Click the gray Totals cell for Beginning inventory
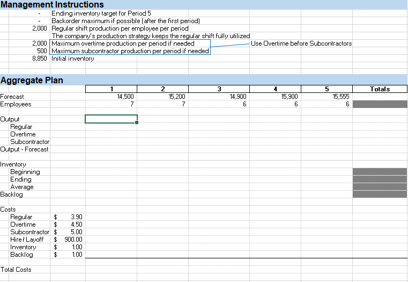The height and width of the screenshot is (282, 408). 380,172
